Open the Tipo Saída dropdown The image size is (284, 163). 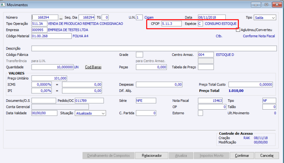click(265, 18)
